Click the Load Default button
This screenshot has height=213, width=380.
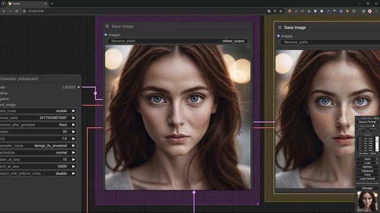pos(368,179)
